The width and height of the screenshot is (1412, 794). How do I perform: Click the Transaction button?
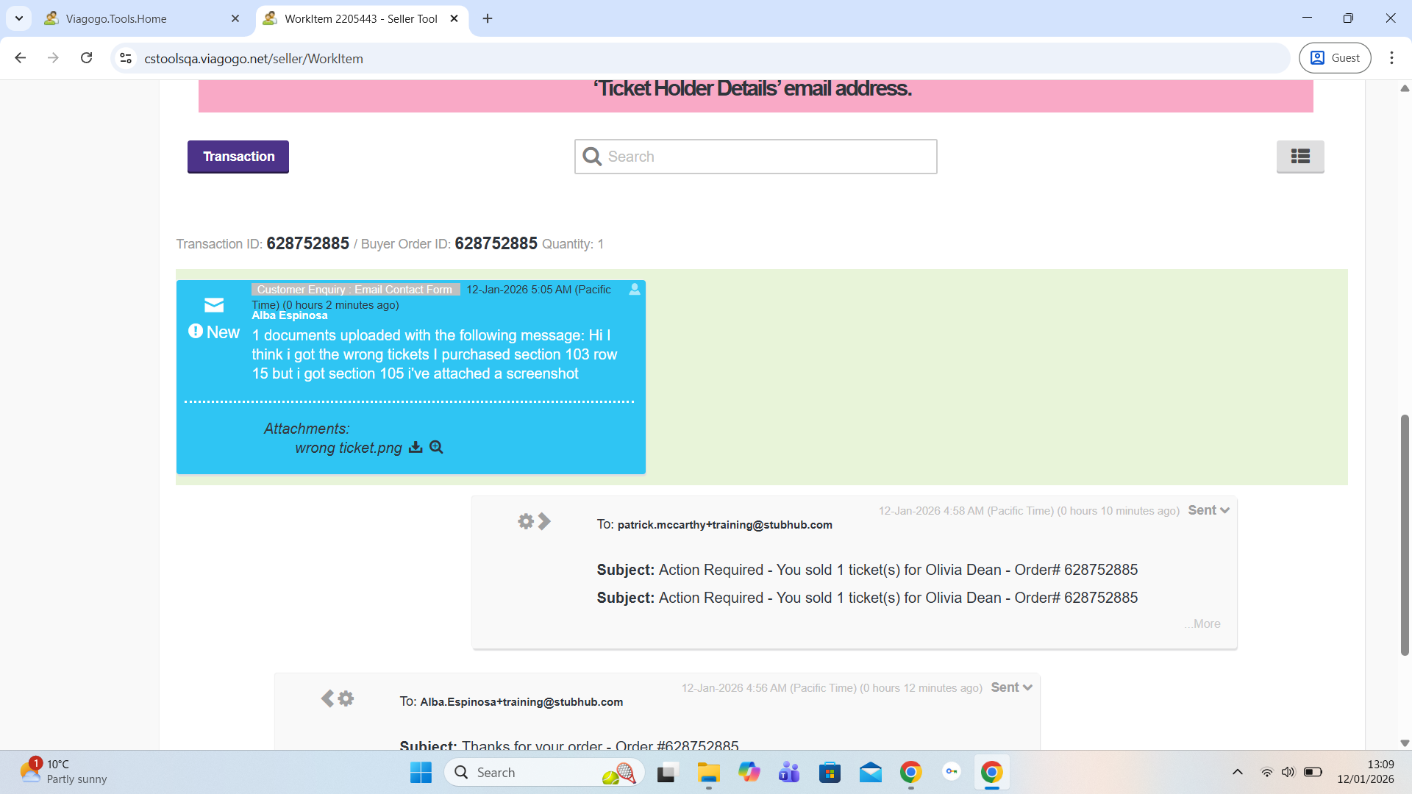point(238,157)
